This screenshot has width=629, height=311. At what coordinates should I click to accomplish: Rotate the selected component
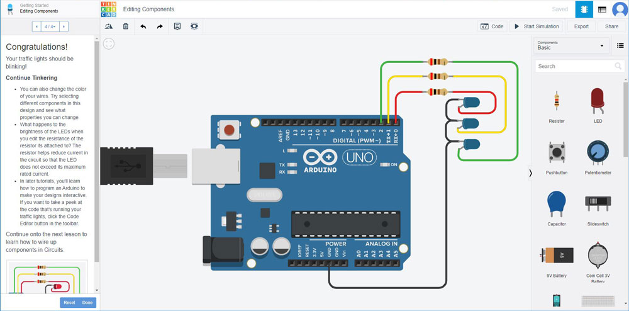pos(109,26)
